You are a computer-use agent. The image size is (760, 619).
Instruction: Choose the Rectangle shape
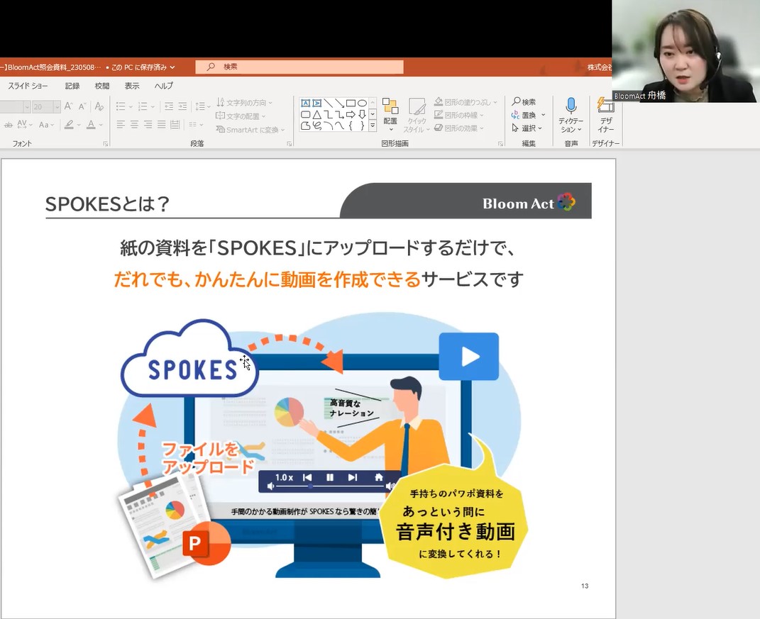[351, 104]
